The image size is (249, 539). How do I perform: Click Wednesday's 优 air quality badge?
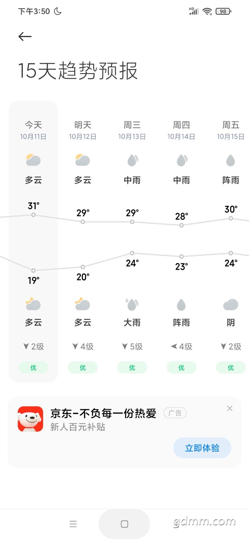pos(132,367)
